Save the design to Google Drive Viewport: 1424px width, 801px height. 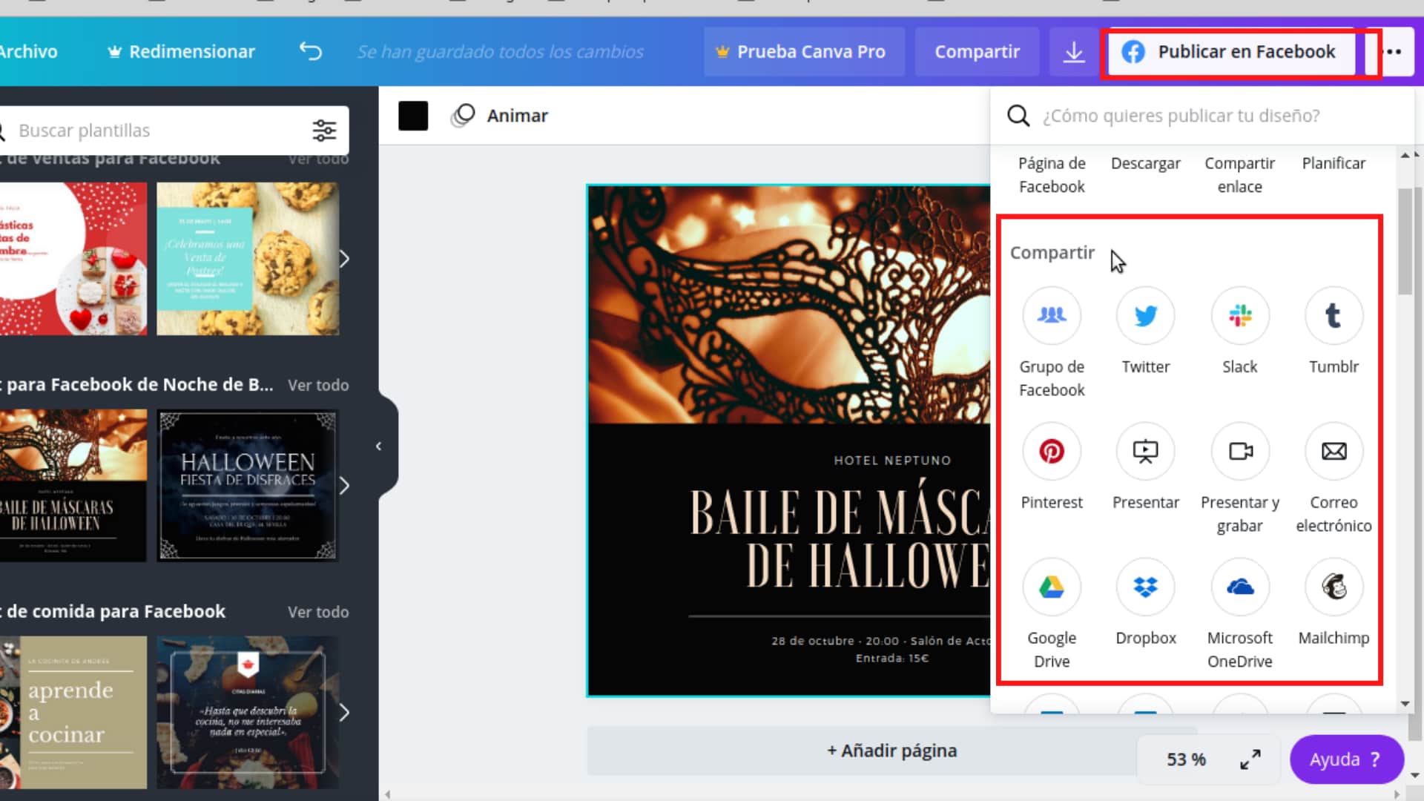tap(1052, 587)
